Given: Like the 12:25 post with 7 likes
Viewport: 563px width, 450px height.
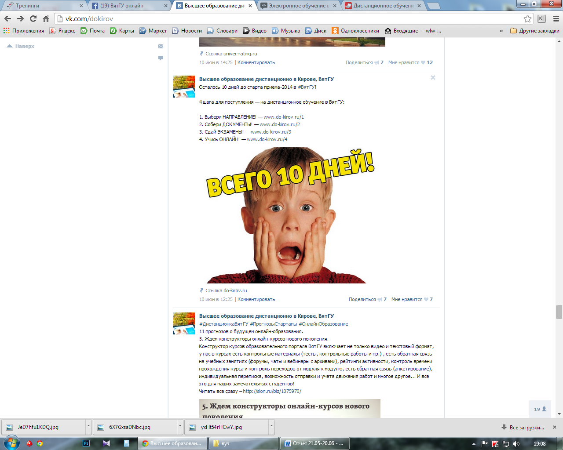Looking at the screenshot, I should coord(412,299).
